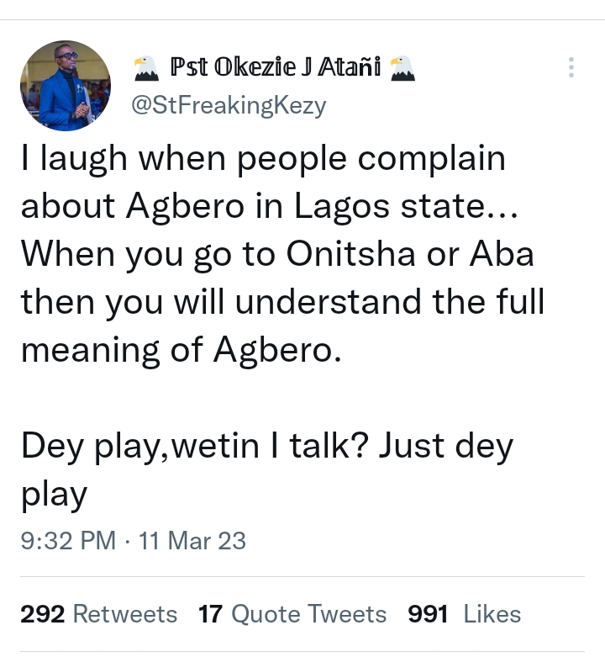View the 292 Retweets list
This screenshot has width=605, height=657.
point(99,614)
